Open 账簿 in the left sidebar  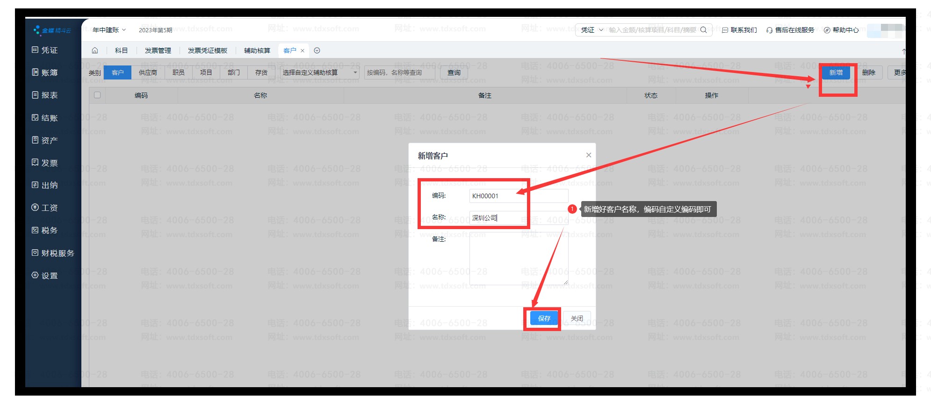click(x=45, y=72)
